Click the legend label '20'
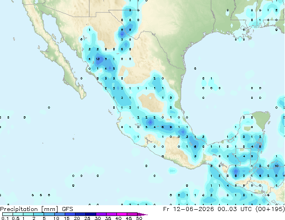This screenshot has width=285, height=220. click(x=77, y=218)
